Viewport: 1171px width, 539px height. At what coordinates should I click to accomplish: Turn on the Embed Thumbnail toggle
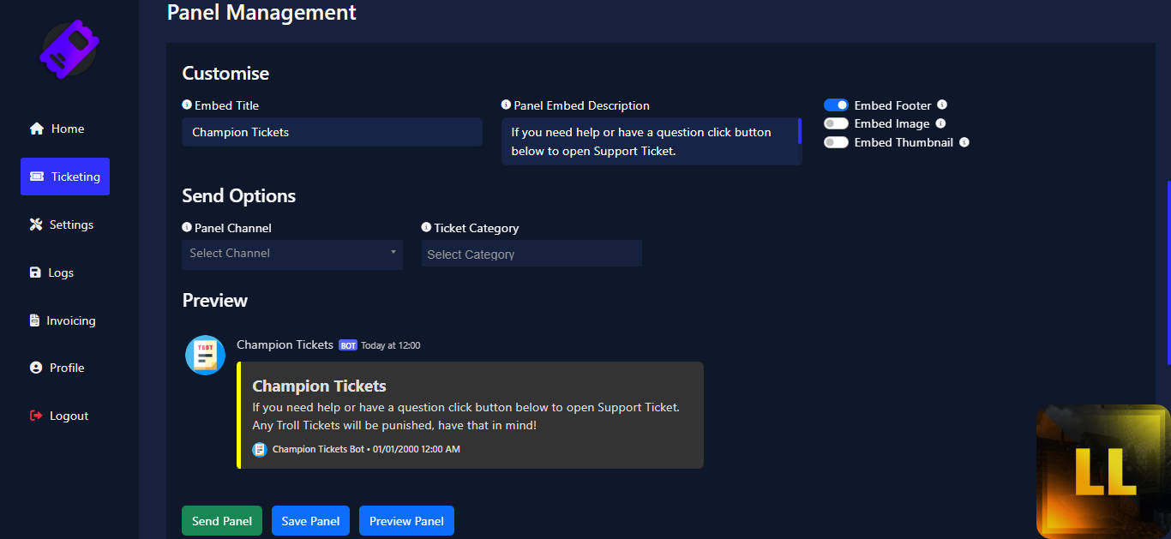836,142
